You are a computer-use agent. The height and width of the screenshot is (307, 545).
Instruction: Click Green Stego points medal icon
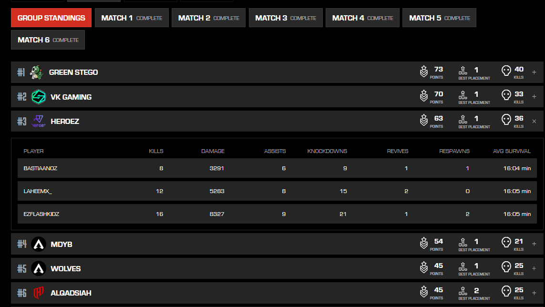[x=424, y=72]
